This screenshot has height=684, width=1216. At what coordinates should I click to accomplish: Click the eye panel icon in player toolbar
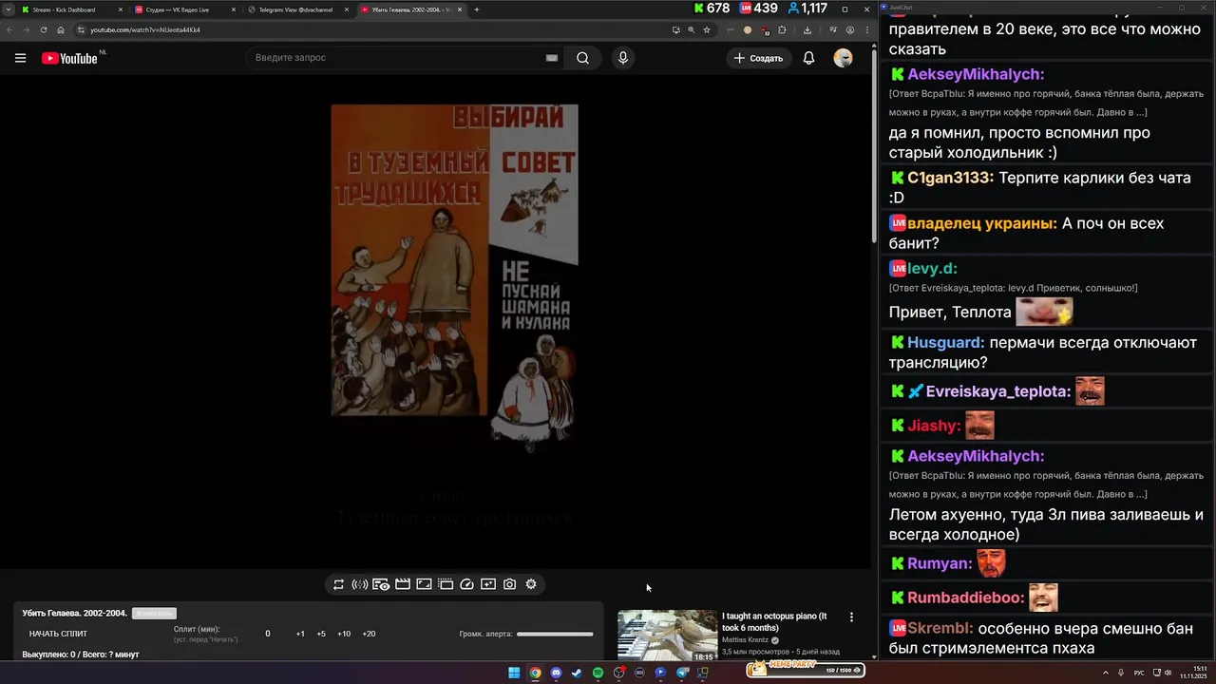[x=381, y=584]
